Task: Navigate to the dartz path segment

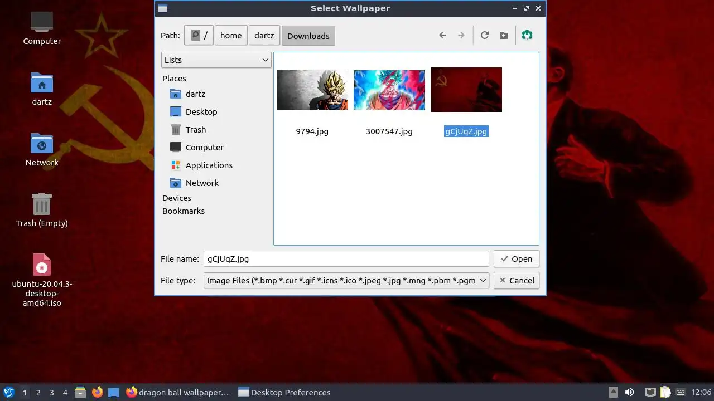Action: (x=264, y=36)
